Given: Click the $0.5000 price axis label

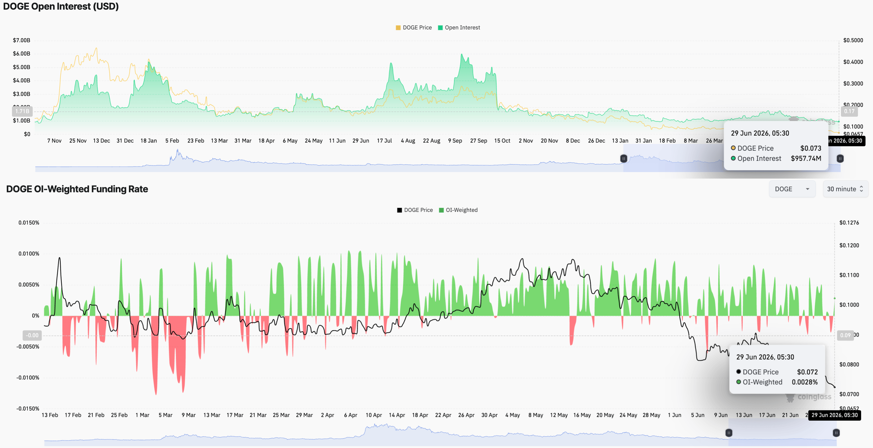Looking at the screenshot, I should tap(853, 40).
